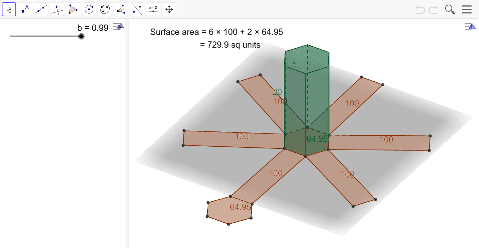Expand the 3D Graphics style bar
479x250 pixels.
(469, 26)
